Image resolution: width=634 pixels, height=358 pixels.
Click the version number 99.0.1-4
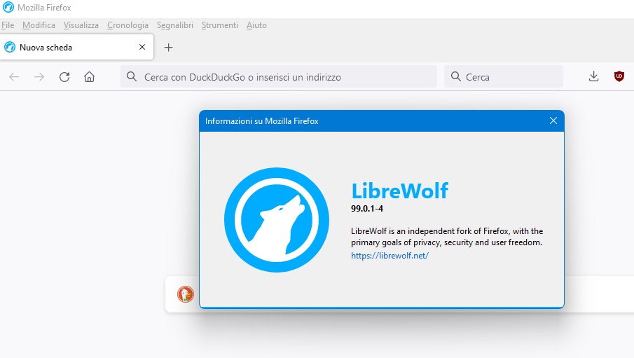point(367,209)
